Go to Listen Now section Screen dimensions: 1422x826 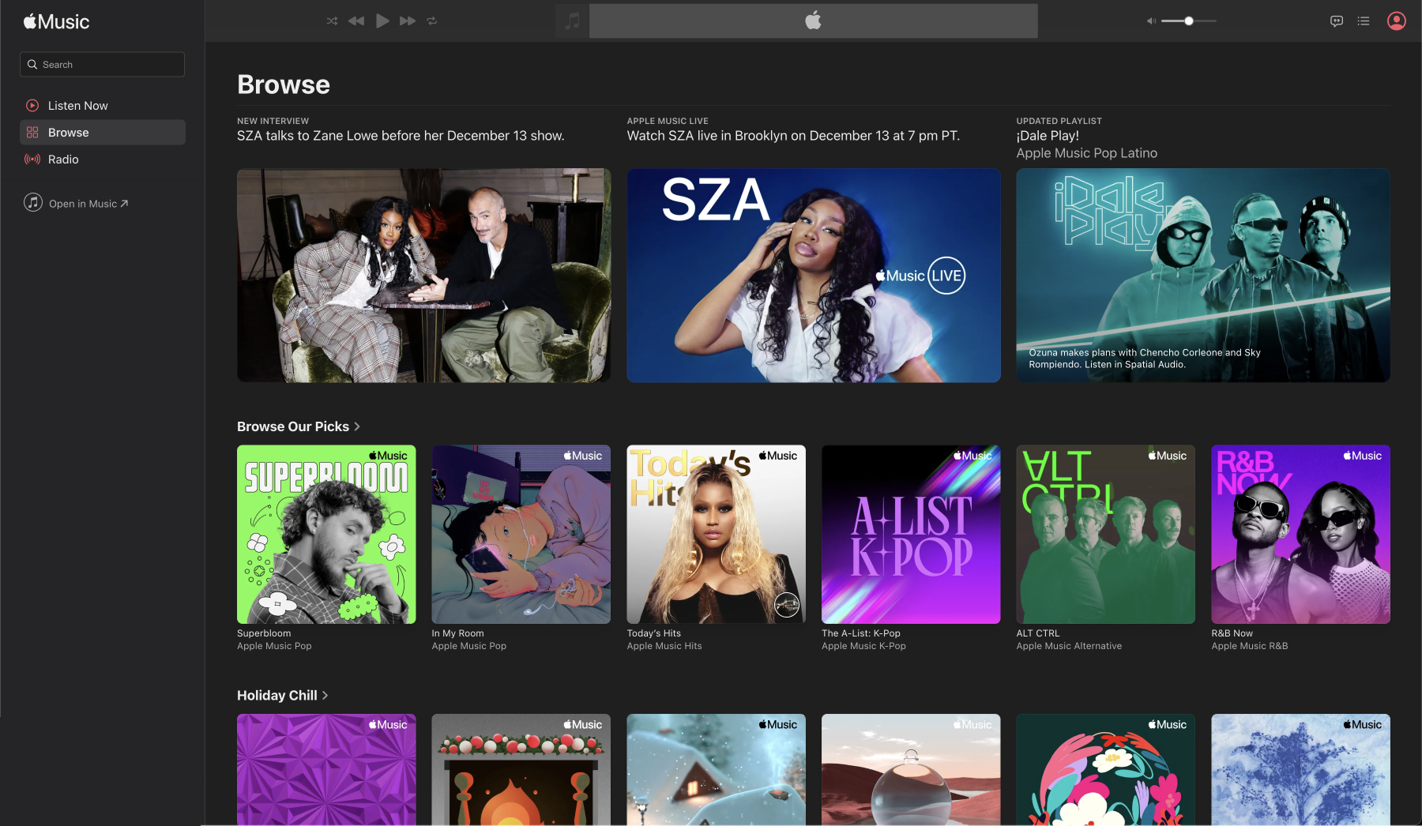coord(77,106)
